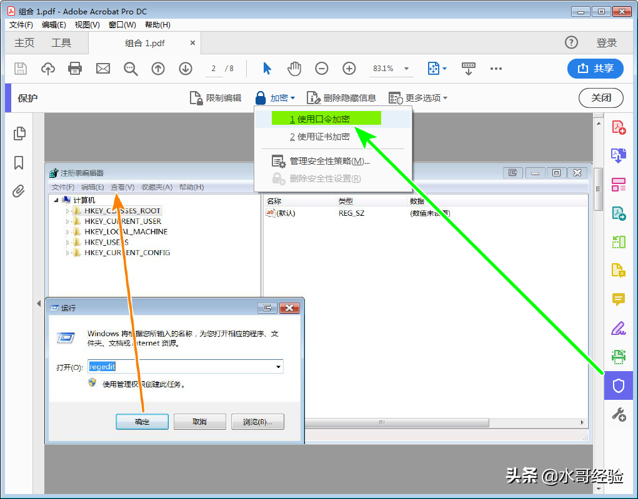Switch to the 工具 tab
The height and width of the screenshot is (499, 638).
[x=61, y=42]
